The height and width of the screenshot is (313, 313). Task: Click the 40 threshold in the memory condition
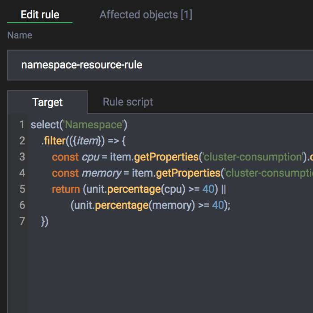218,205
